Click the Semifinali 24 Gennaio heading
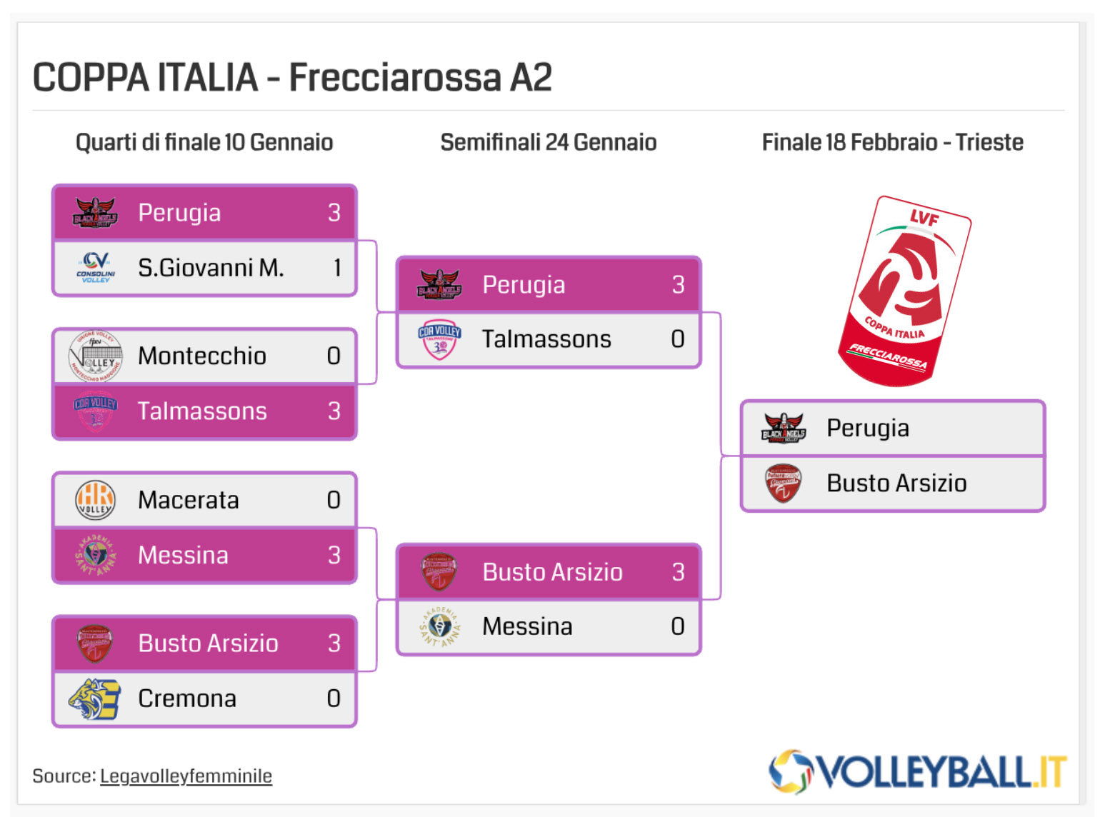 click(549, 142)
